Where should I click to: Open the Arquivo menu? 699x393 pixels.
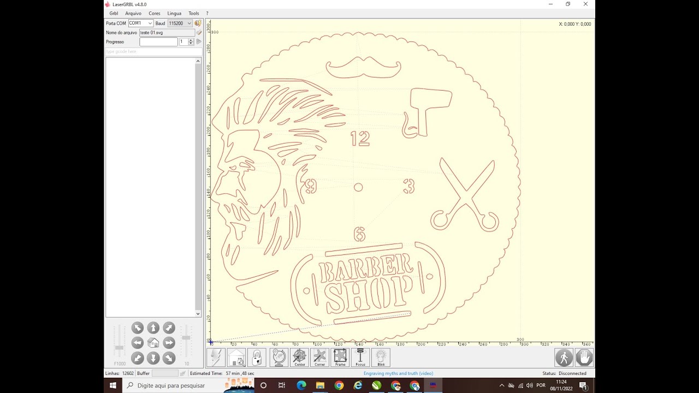(x=133, y=13)
